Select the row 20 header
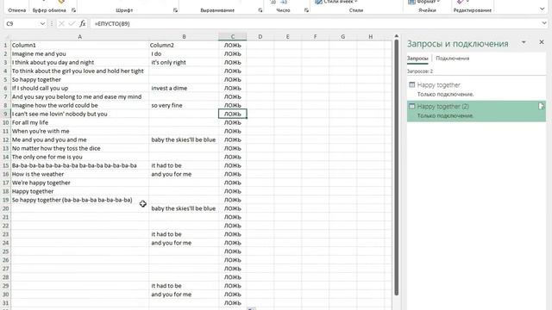 (6, 208)
